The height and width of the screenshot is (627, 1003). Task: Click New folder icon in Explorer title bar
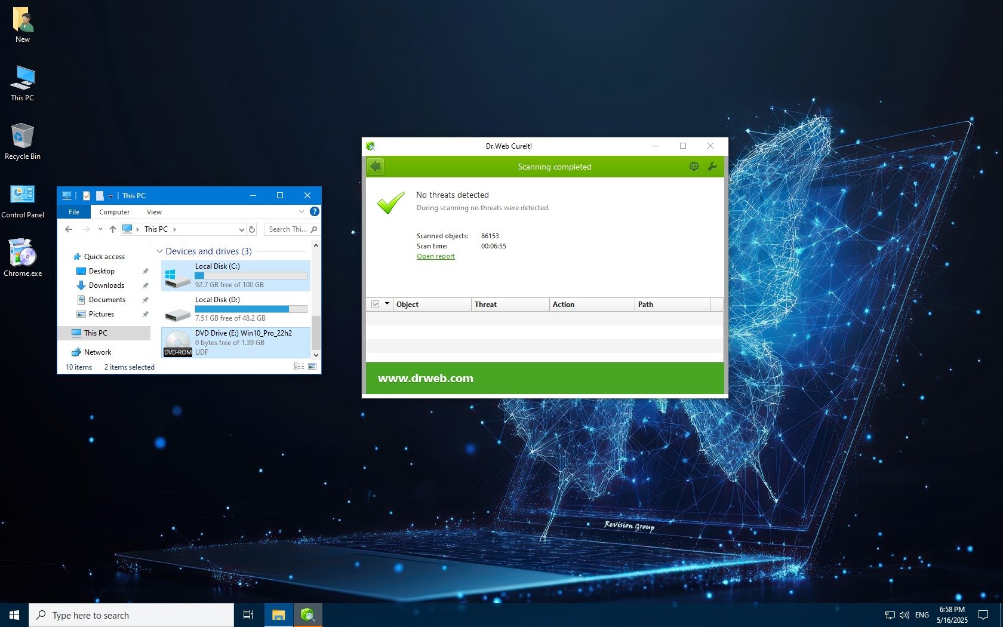(100, 195)
